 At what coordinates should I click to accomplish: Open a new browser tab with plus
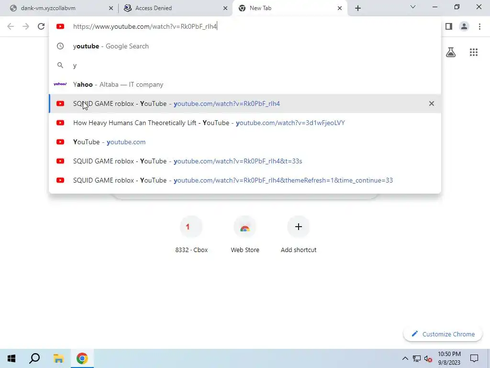tap(358, 8)
